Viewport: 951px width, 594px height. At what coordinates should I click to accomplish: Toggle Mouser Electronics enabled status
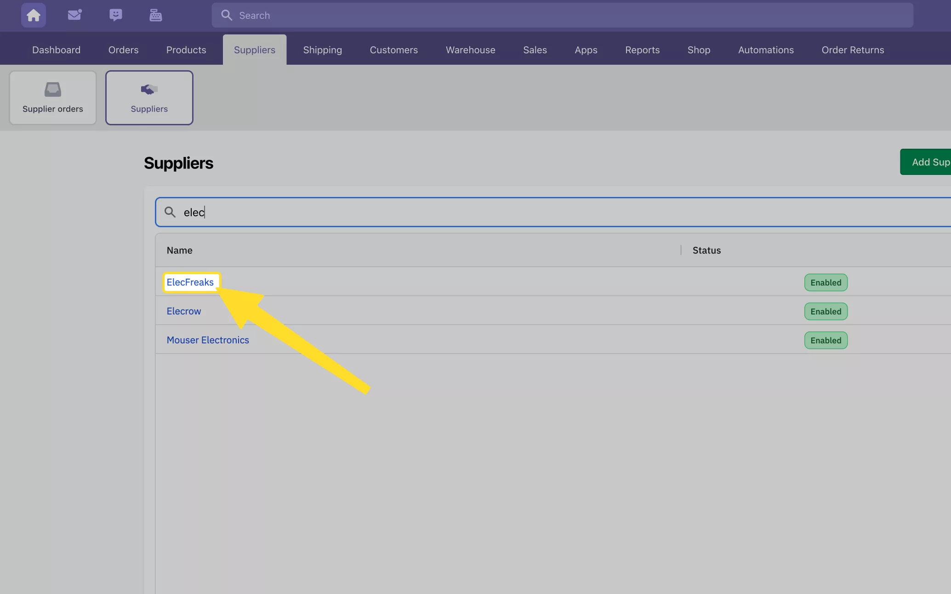(x=826, y=339)
